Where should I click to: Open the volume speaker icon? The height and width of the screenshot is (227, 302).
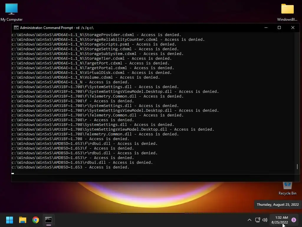(265, 220)
